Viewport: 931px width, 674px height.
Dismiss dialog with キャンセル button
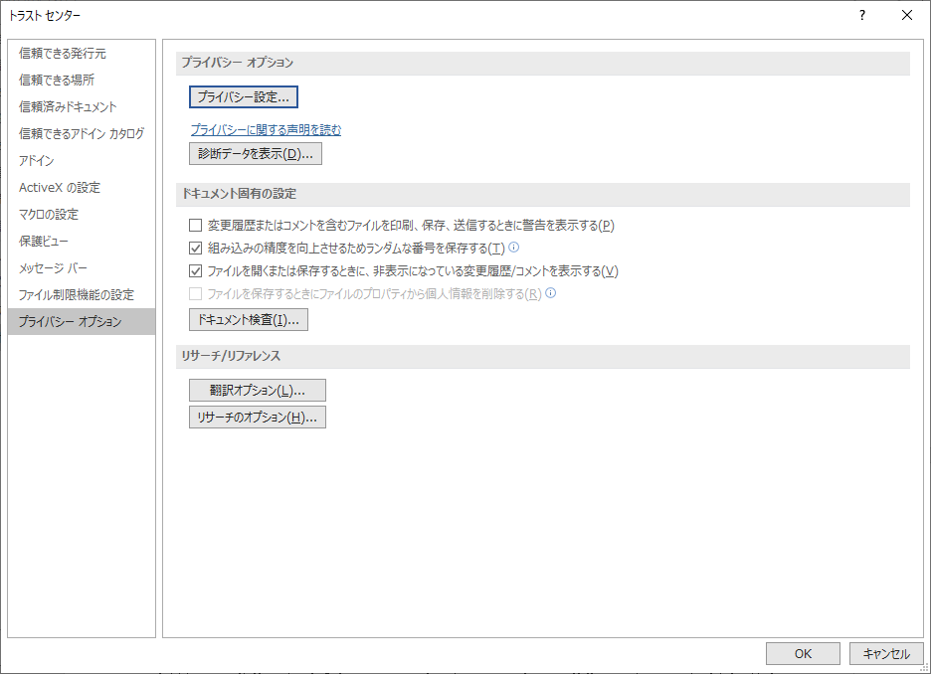886,653
